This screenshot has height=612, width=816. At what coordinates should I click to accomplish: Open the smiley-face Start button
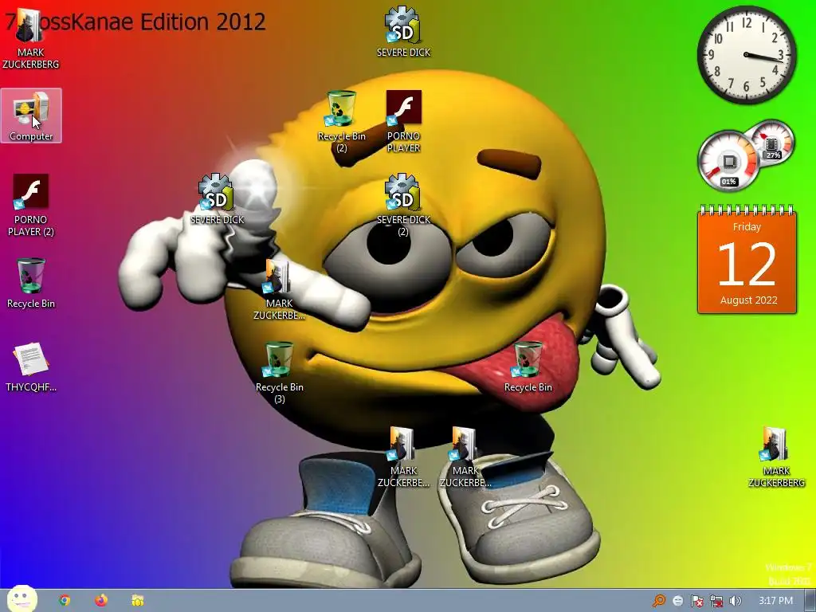point(22,599)
